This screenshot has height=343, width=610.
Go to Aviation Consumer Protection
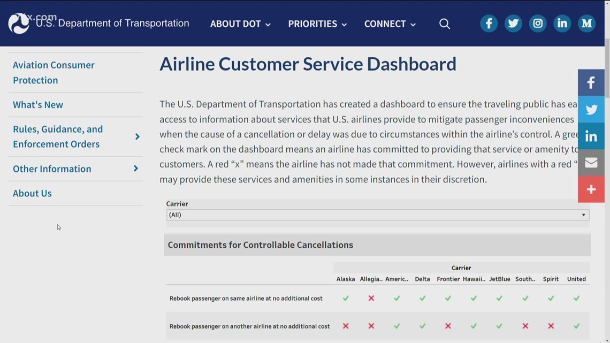pyautogui.click(x=54, y=72)
